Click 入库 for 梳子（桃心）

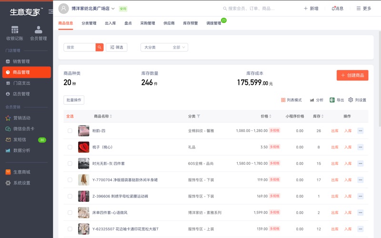click(x=348, y=147)
